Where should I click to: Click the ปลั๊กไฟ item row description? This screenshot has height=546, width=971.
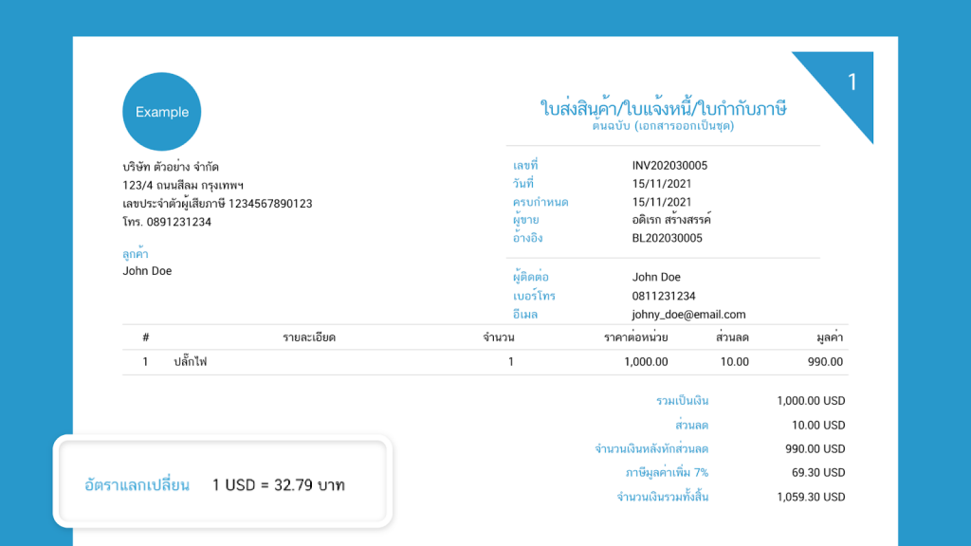(x=190, y=362)
